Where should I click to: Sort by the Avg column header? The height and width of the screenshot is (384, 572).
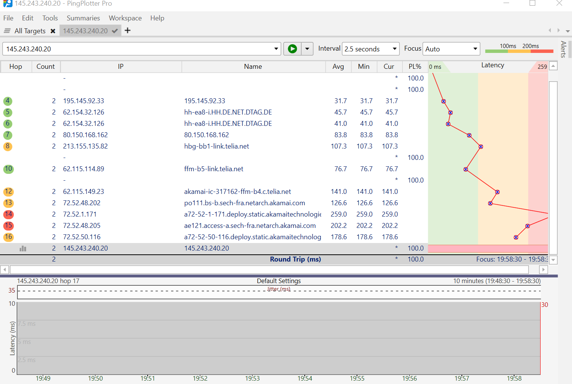click(x=338, y=67)
